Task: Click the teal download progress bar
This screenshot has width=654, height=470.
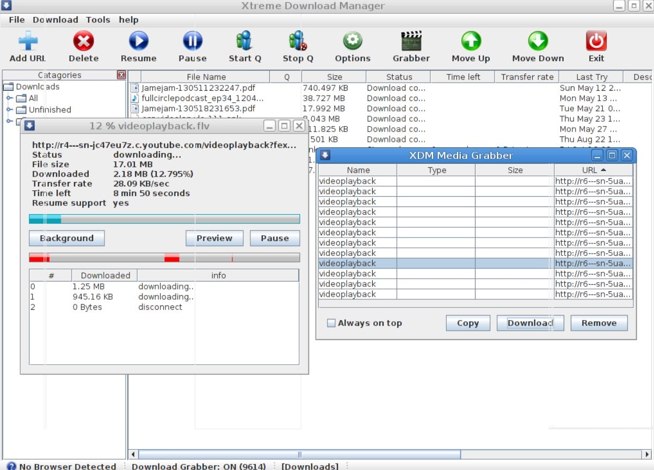Action: 164,219
